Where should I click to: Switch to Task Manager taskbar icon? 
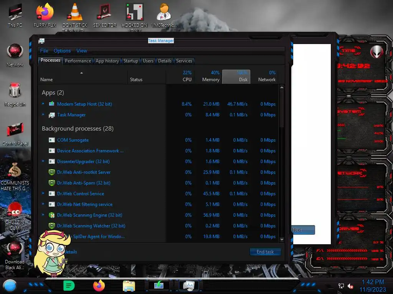click(189, 286)
